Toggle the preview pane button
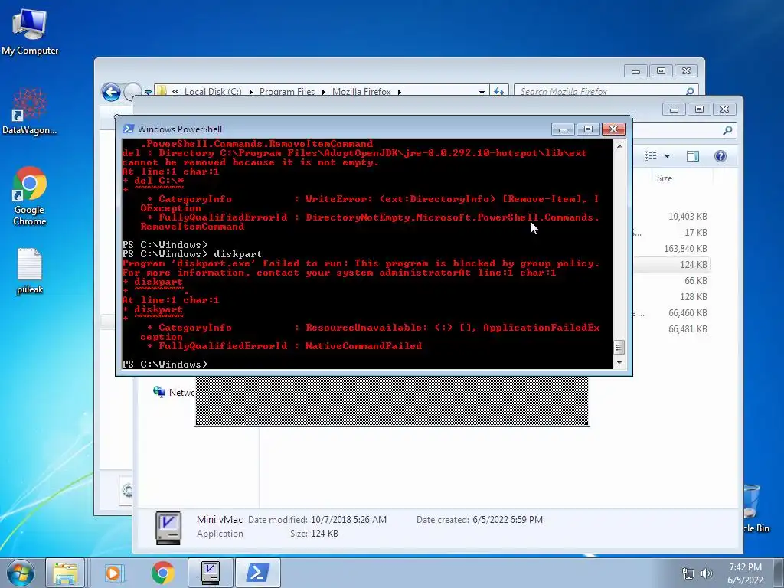The image size is (784, 588). tap(692, 156)
